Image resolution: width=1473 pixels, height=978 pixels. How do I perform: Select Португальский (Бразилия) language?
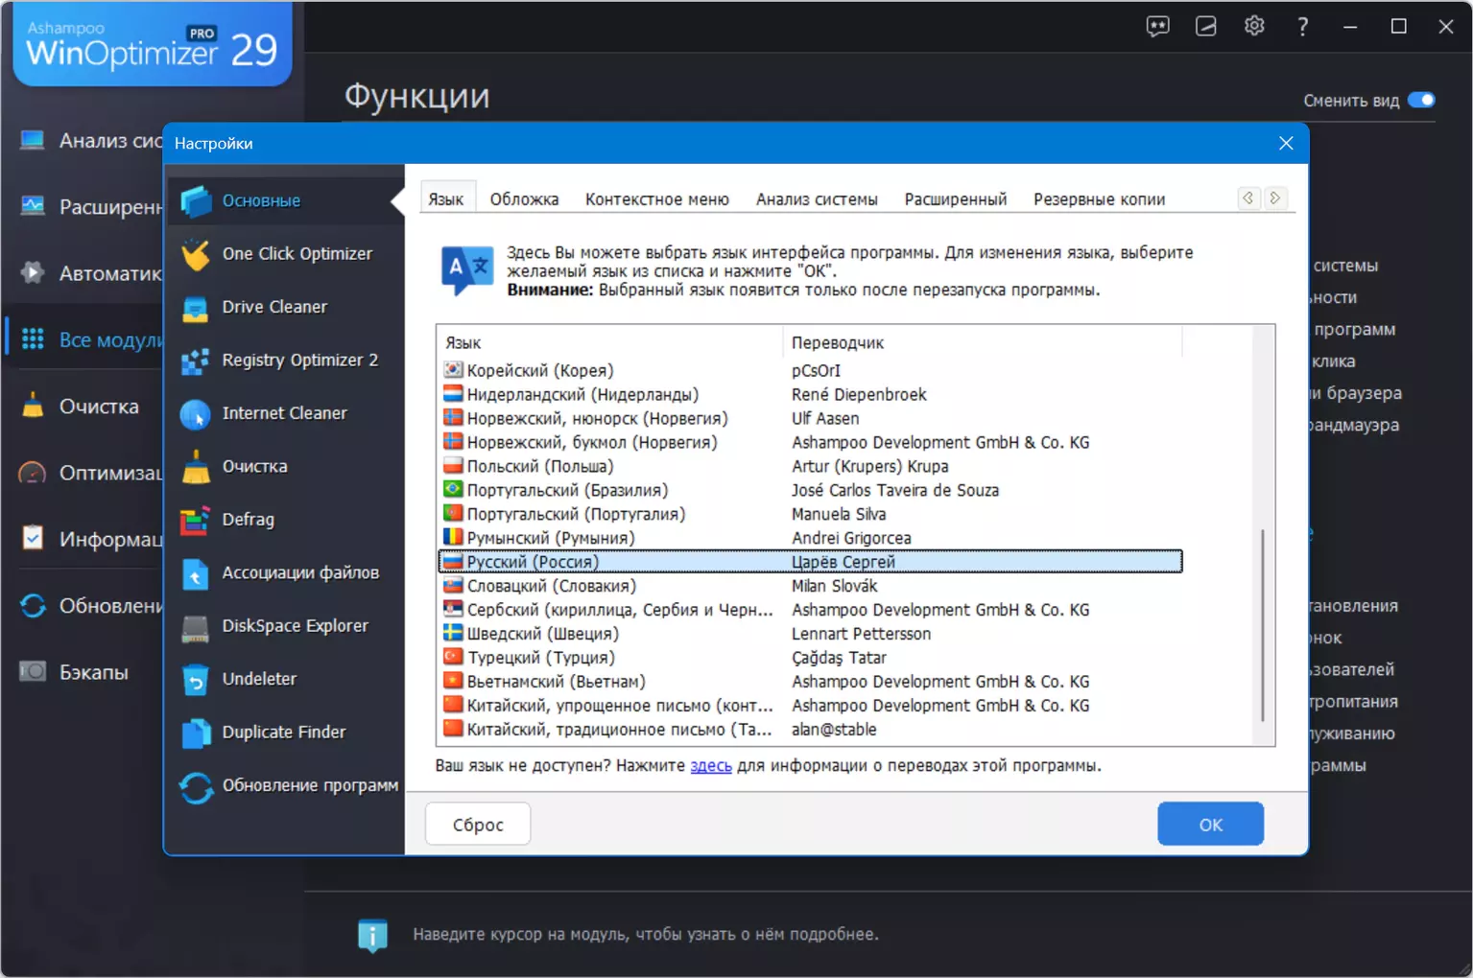(810, 491)
